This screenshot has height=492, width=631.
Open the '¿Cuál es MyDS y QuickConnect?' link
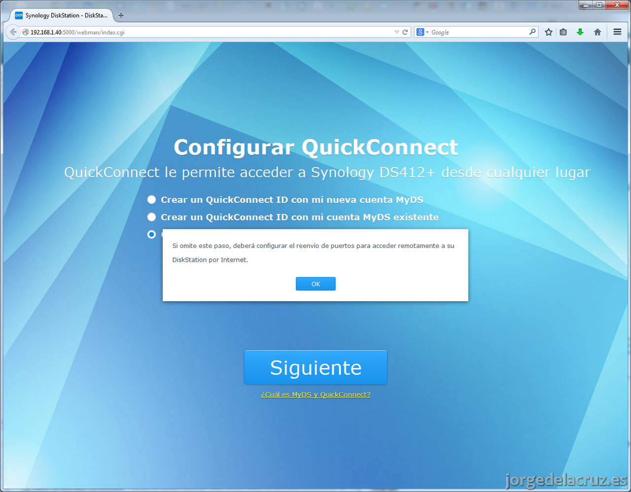(315, 394)
